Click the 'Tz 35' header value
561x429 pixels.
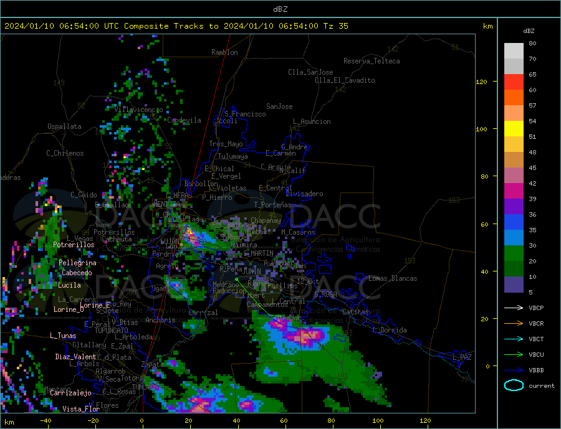pos(335,26)
